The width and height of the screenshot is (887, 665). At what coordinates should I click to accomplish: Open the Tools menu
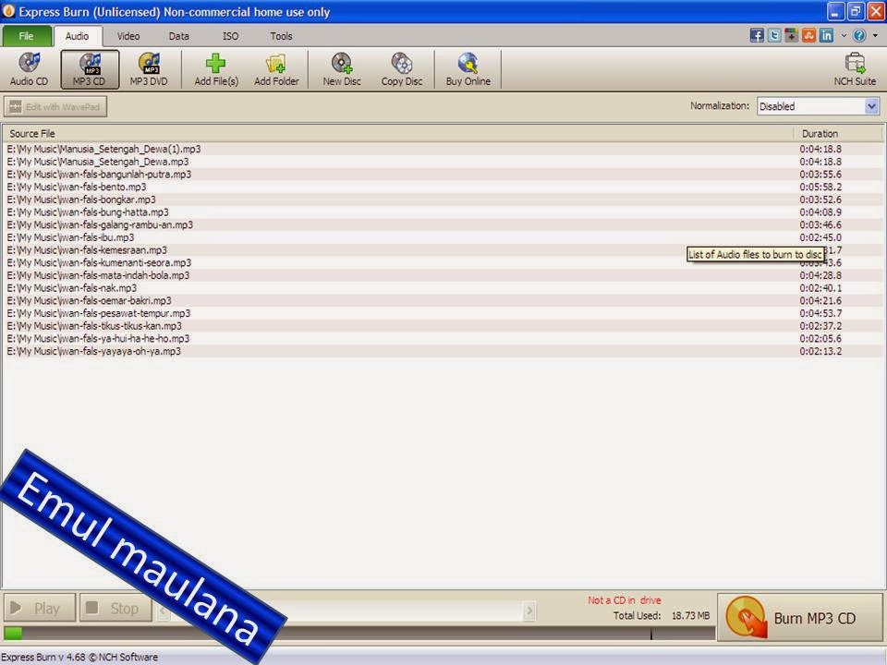click(x=281, y=36)
